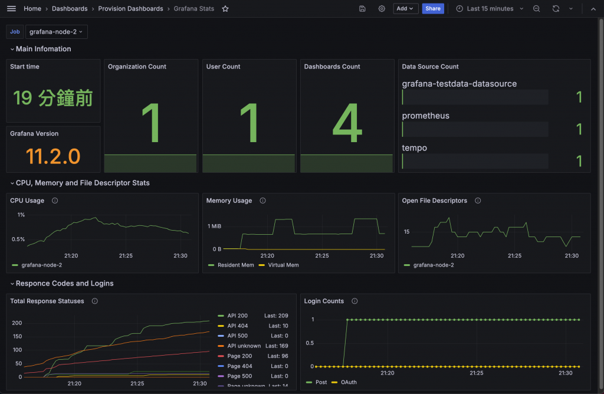Open the hamburger navigation menu
Screen dimensions: 604x394
point(11,8)
